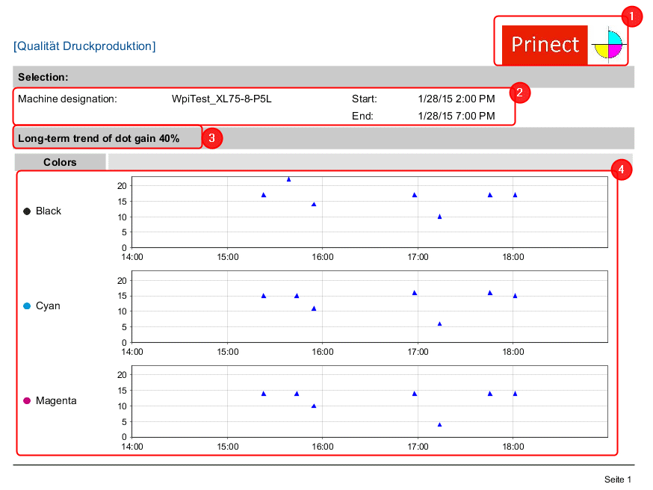Click the CMYK registration circle icon
The width and height of the screenshot is (653, 490).
607,45
